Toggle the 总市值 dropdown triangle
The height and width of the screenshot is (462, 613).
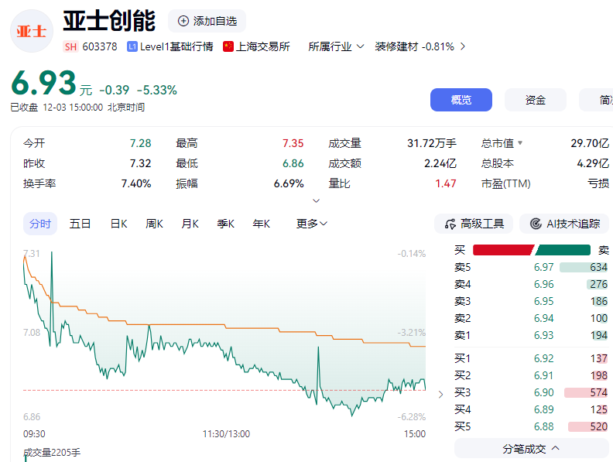pyautogui.click(x=520, y=143)
